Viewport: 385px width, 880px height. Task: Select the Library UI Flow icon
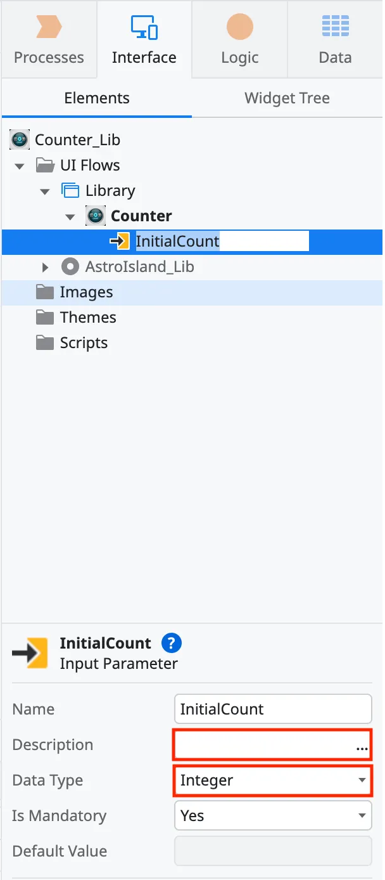pyautogui.click(x=72, y=190)
